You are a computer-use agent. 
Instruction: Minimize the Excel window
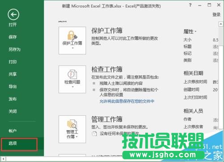tap(200, 5)
